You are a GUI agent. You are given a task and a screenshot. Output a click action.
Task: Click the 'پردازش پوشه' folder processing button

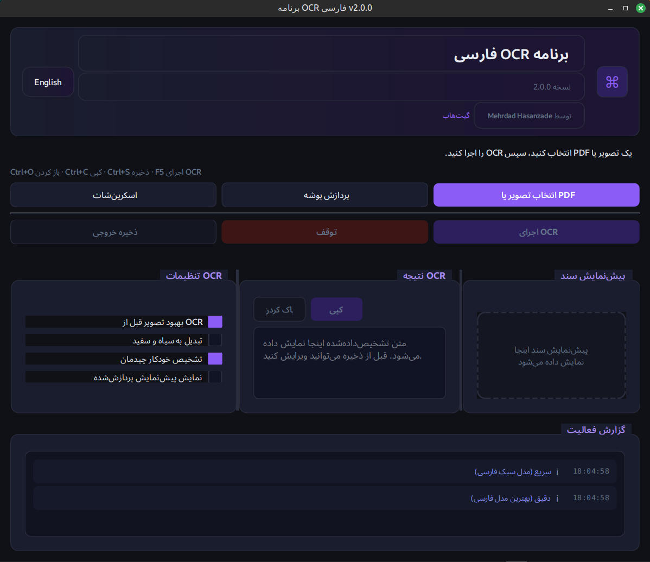click(x=325, y=195)
